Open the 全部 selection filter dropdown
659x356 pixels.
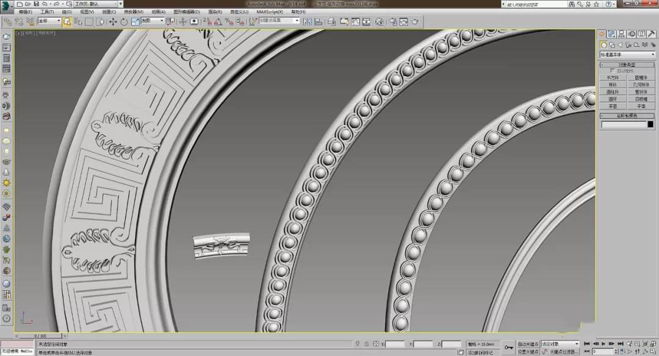tap(49, 21)
